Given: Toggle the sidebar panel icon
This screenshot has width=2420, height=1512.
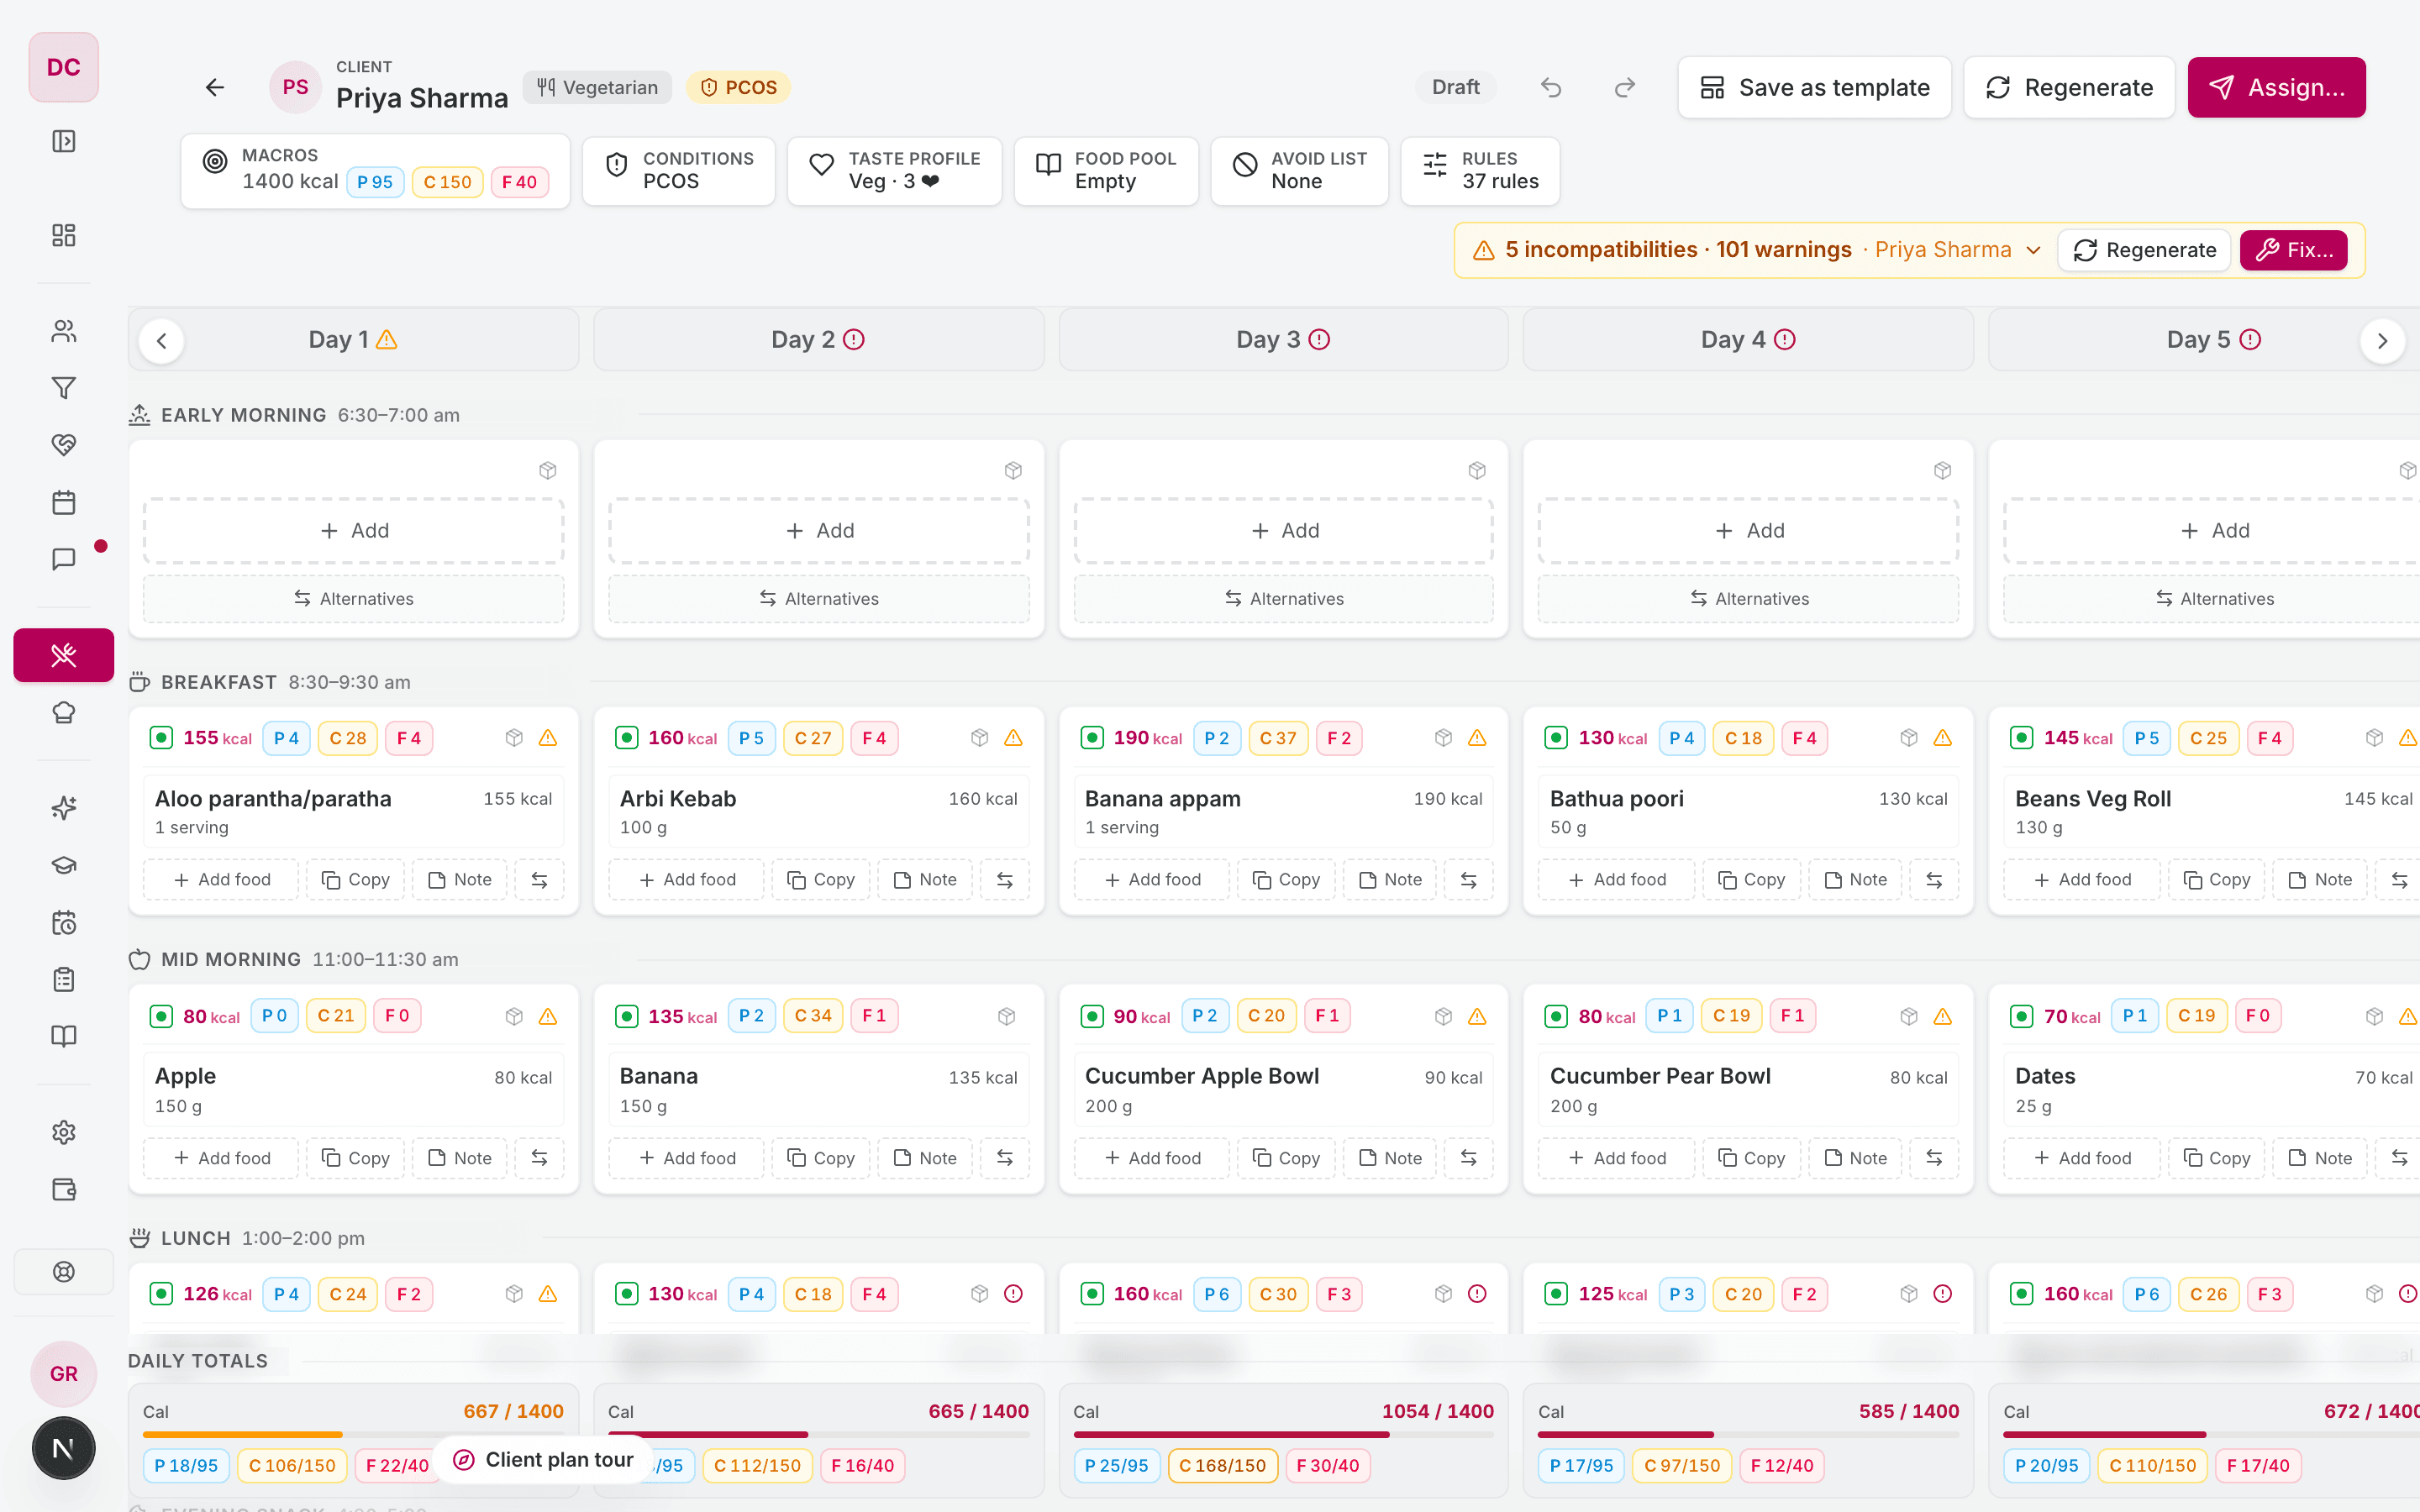Looking at the screenshot, I should 64,141.
